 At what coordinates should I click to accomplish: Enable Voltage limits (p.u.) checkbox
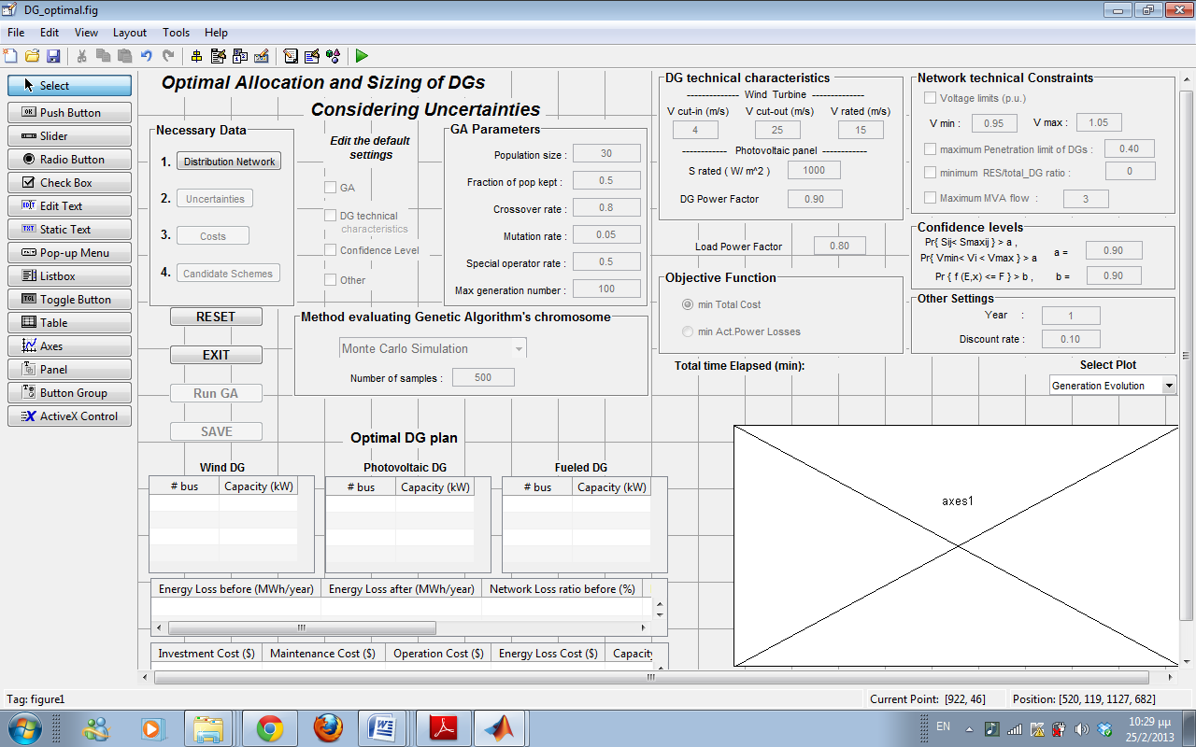point(930,98)
